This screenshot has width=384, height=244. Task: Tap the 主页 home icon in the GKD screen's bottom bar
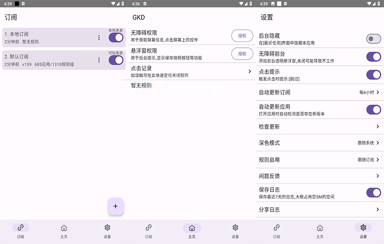click(192, 228)
